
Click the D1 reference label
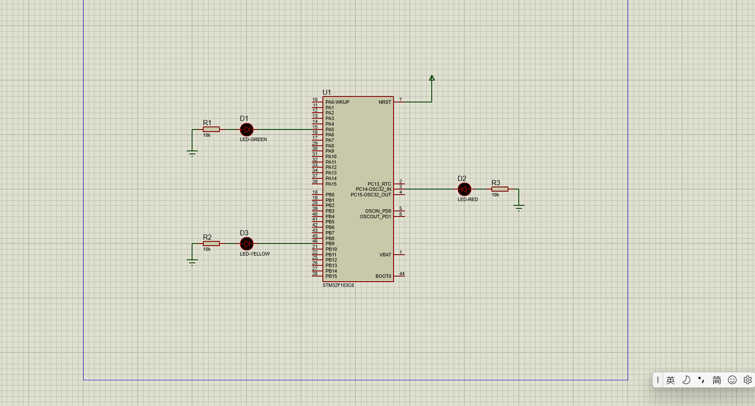click(x=244, y=119)
